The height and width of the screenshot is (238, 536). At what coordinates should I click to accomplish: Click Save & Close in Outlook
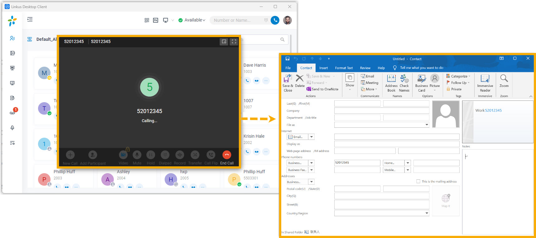point(288,83)
